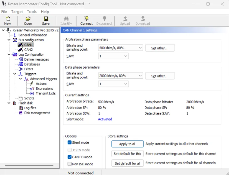Click Set default for this button
This screenshot has width=229, height=175.
pyautogui.click(x=127, y=154)
